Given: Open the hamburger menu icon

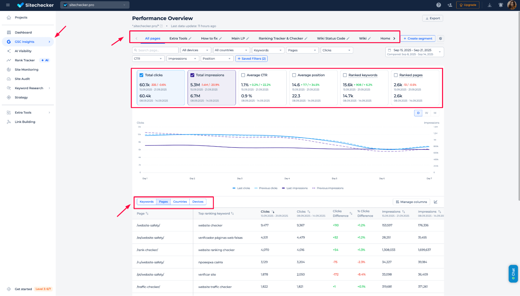Looking at the screenshot, I should coord(8,5).
